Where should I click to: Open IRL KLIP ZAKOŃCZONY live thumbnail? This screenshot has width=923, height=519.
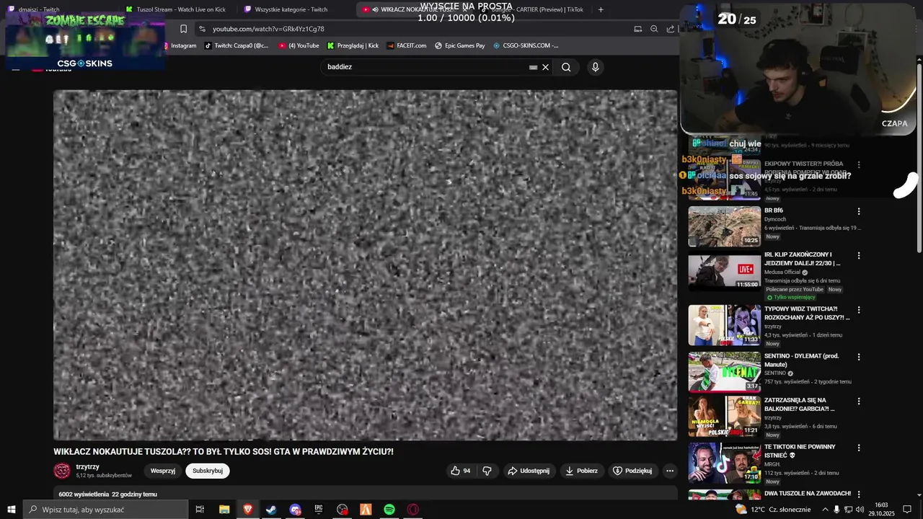(725, 270)
